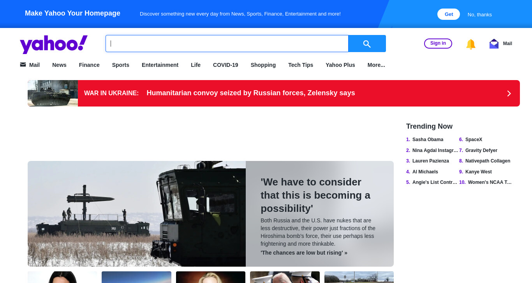Open Humanitarian convoy seized headline
Screen dimensions: 532x283
pyautogui.click(x=251, y=93)
